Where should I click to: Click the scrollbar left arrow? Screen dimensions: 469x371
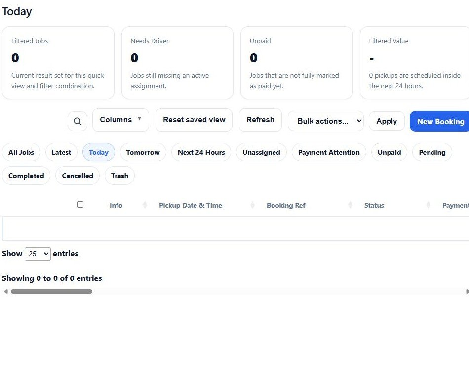[6, 291]
